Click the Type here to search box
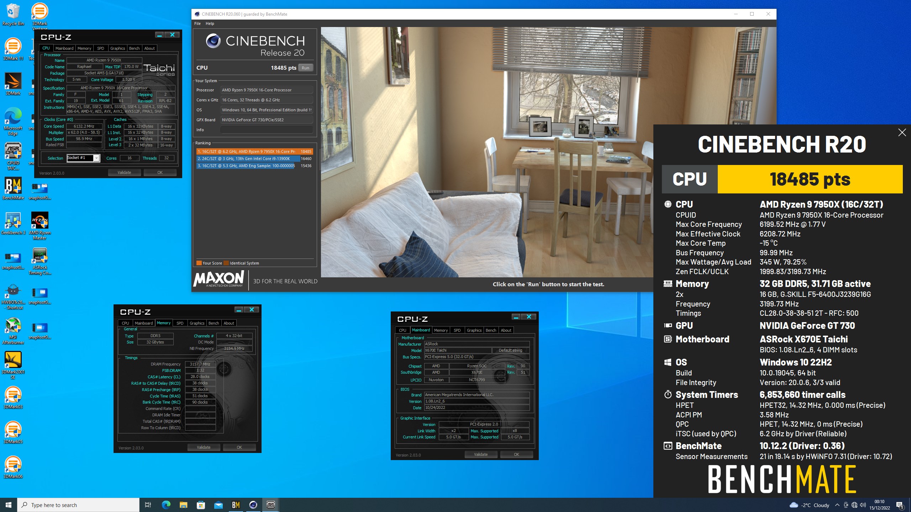The height and width of the screenshot is (512, 911). click(x=78, y=505)
